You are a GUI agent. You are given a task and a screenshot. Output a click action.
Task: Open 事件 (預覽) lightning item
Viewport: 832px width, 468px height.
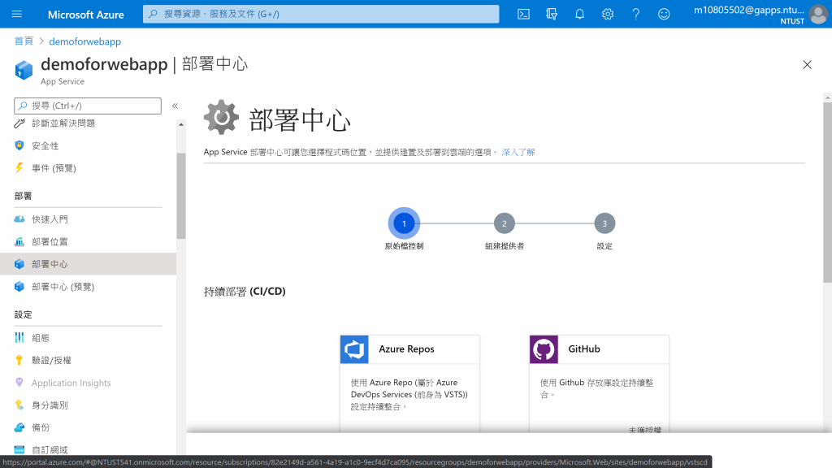coord(88,168)
